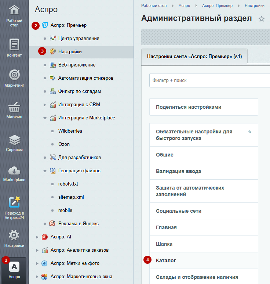270x284 pixels.
Task: Click the Центр управления sliders icon
Action: [x=53, y=39]
